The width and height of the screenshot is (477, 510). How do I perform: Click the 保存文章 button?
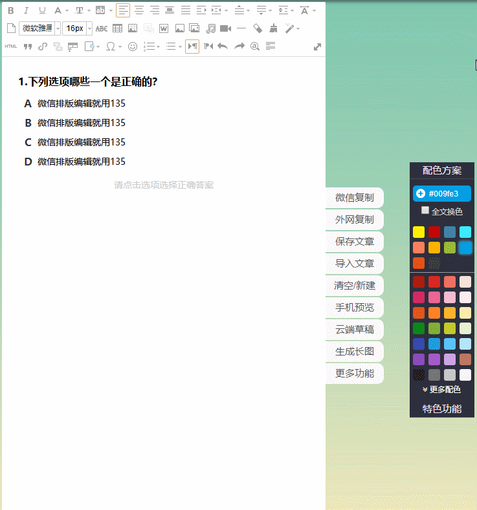click(x=355, y=242)
